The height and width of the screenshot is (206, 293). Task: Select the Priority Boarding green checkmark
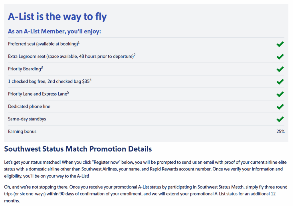(280, 69)
